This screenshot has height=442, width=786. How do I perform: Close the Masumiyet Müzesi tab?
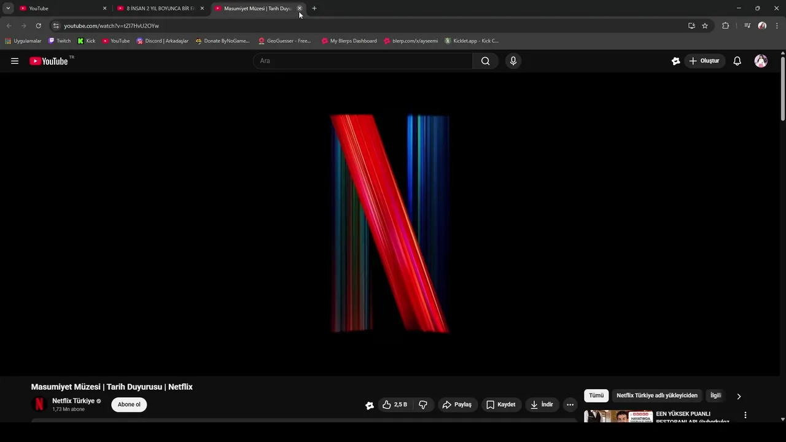click(x=300, y=9)
